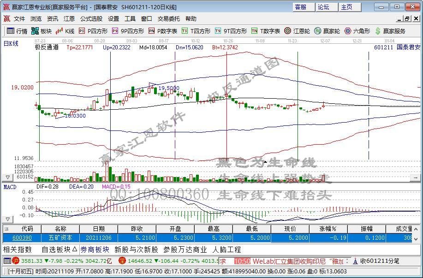The width and height of the screenshot is (423, 278).
Task: Open the 帮助 menu
Action: coord(191,18)
